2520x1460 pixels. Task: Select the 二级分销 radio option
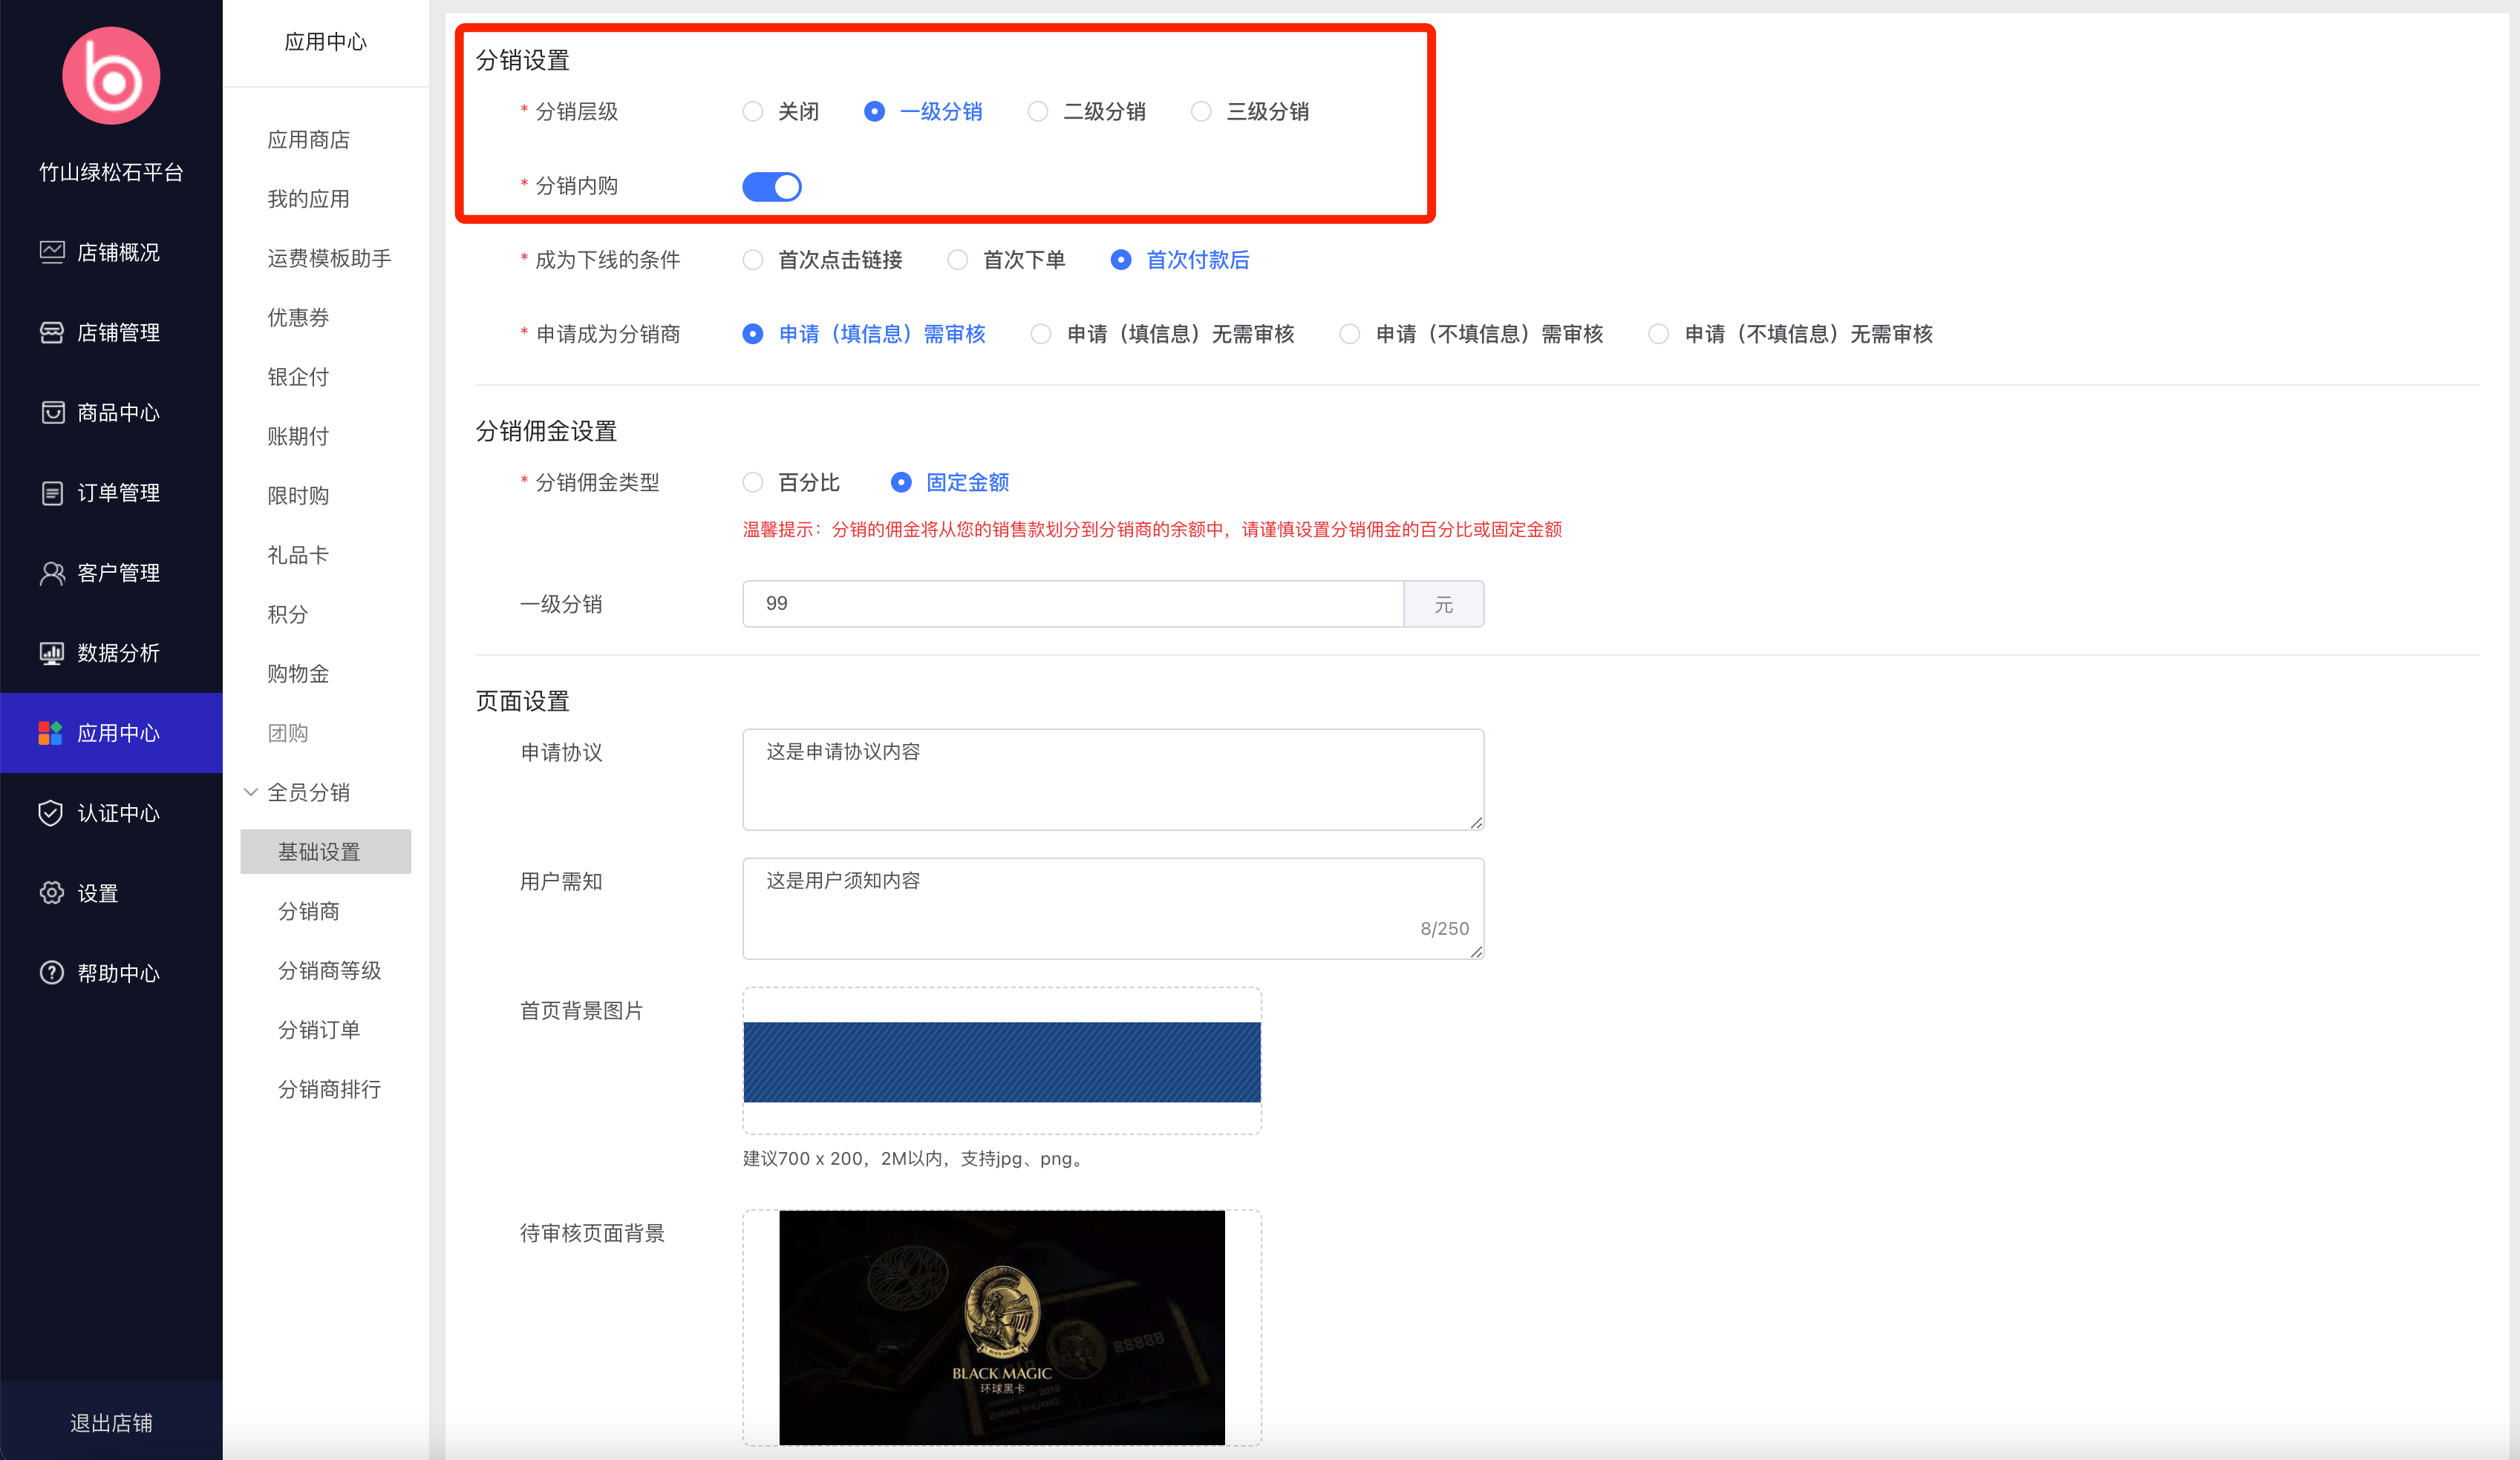[x=1038, y=111]
